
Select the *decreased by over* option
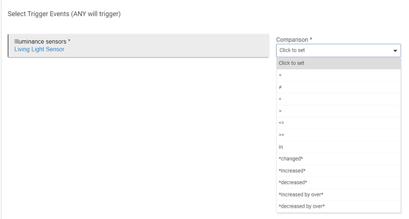pos(338,206)
